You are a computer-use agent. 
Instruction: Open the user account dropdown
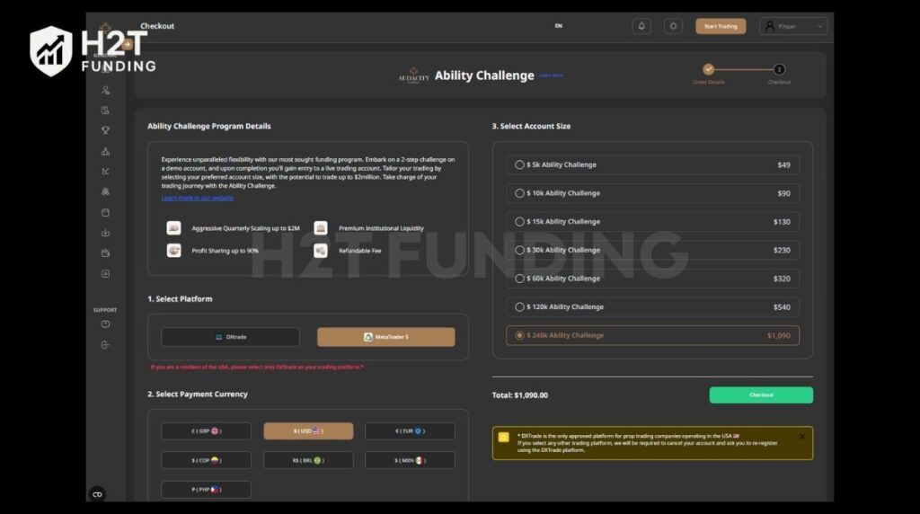point(793,26)
